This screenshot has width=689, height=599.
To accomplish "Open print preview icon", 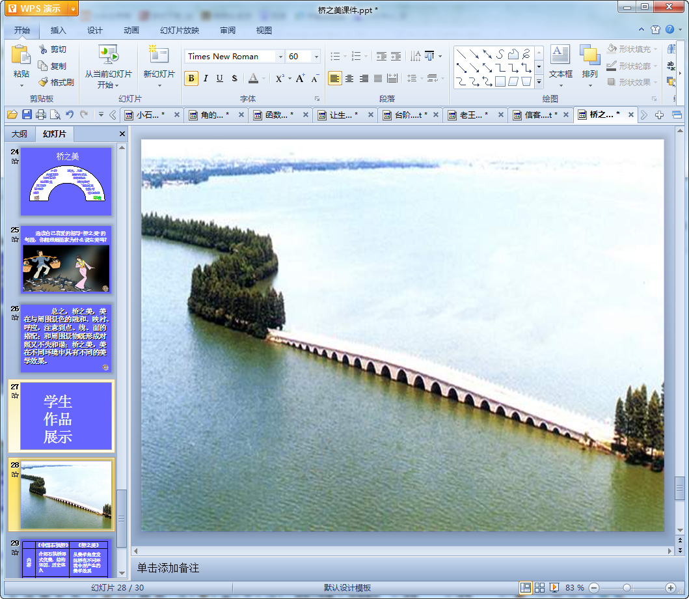I will tap(55, 115).
